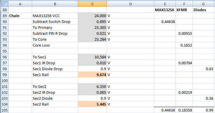Click the 'Chain' cell in column A
The image size is (215, 113).
[20, 16]
